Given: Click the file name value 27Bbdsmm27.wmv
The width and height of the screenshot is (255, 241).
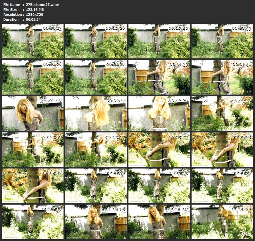Looking at the screenshot, I should point(42,5).
